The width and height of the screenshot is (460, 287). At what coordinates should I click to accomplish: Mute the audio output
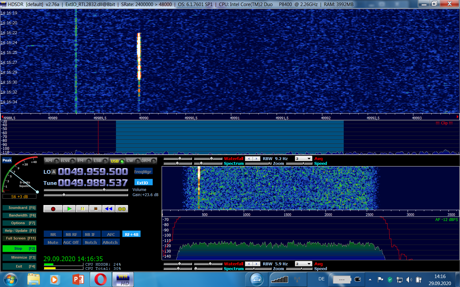pos(53,242)
